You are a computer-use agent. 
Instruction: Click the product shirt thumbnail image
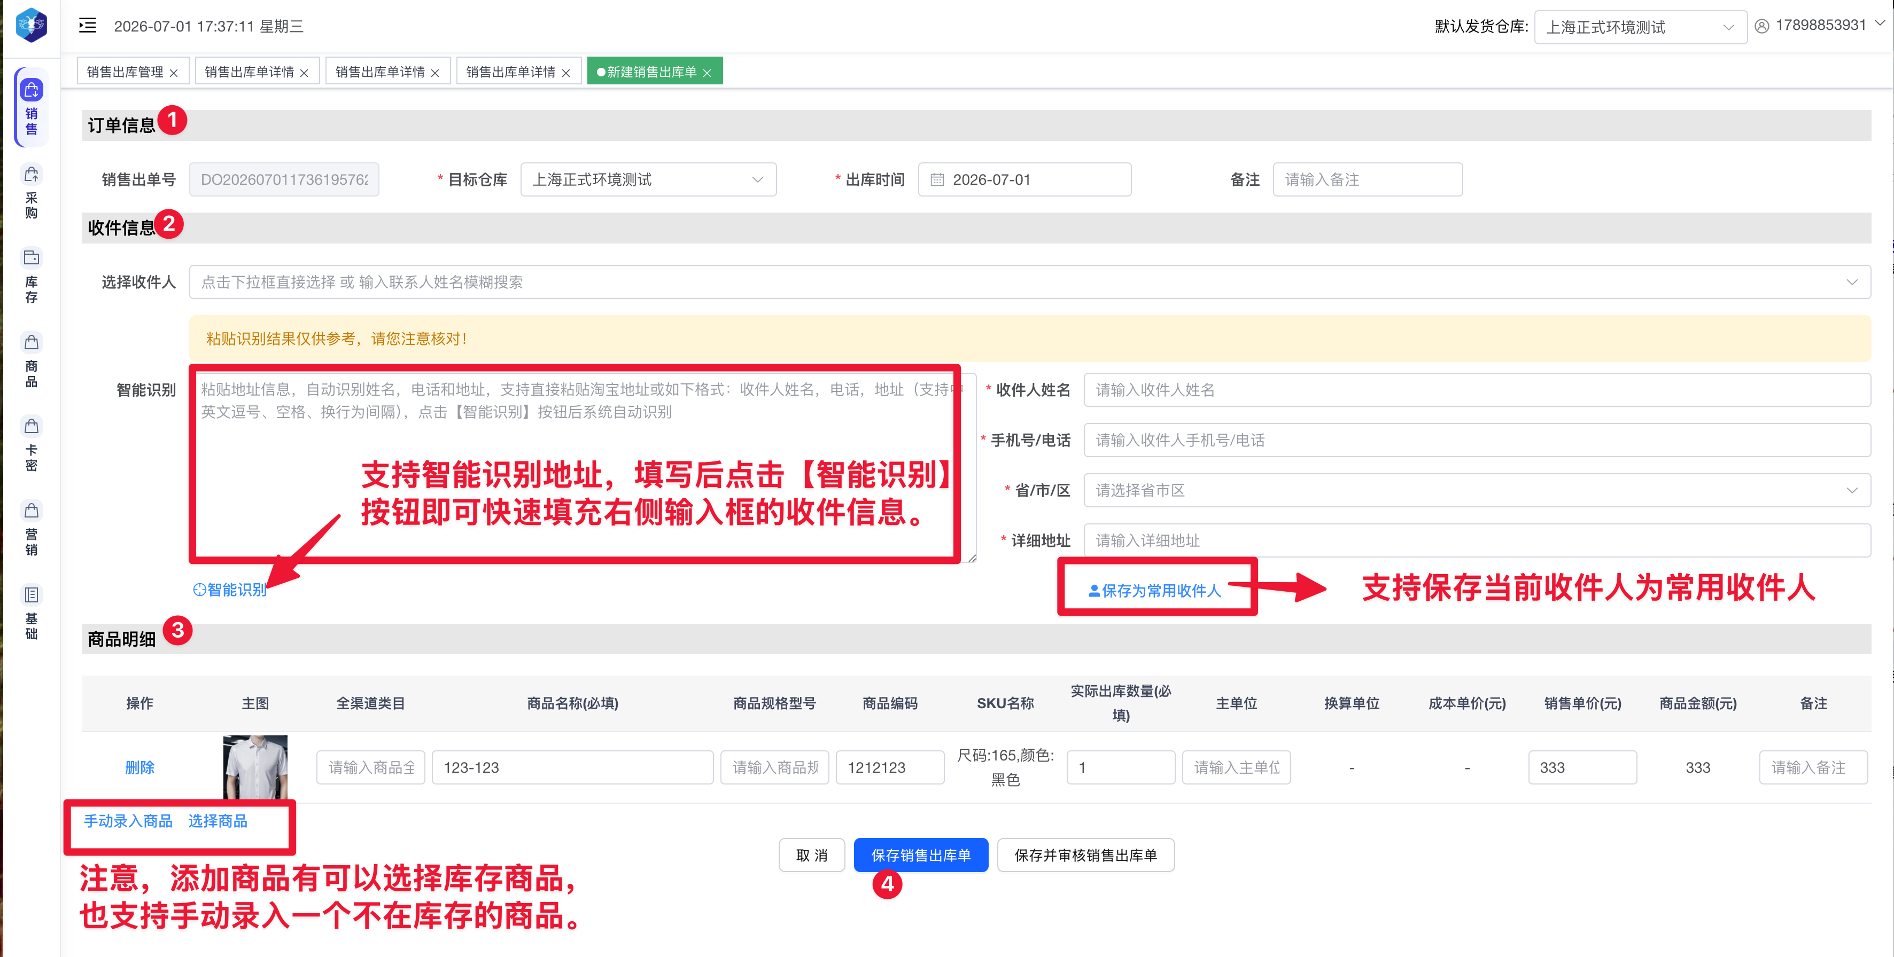click(255, 767)
